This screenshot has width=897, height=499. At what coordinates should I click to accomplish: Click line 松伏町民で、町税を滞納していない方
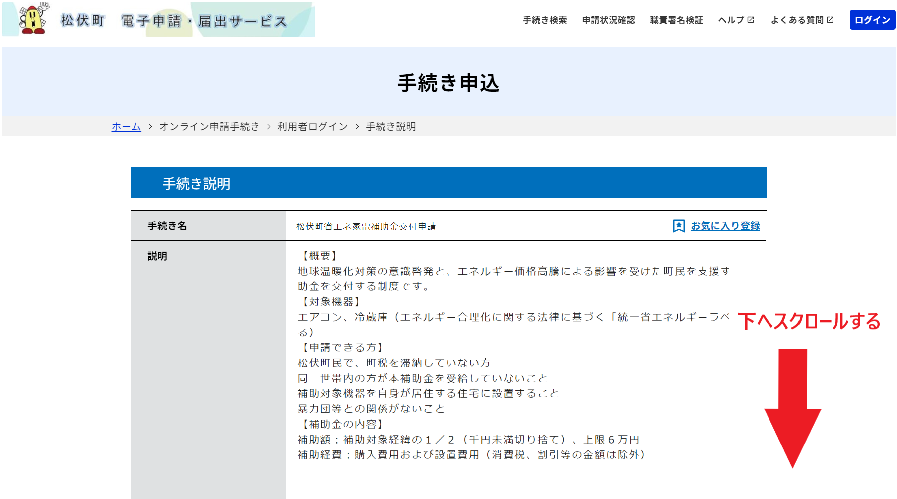[x=394, y=363]
